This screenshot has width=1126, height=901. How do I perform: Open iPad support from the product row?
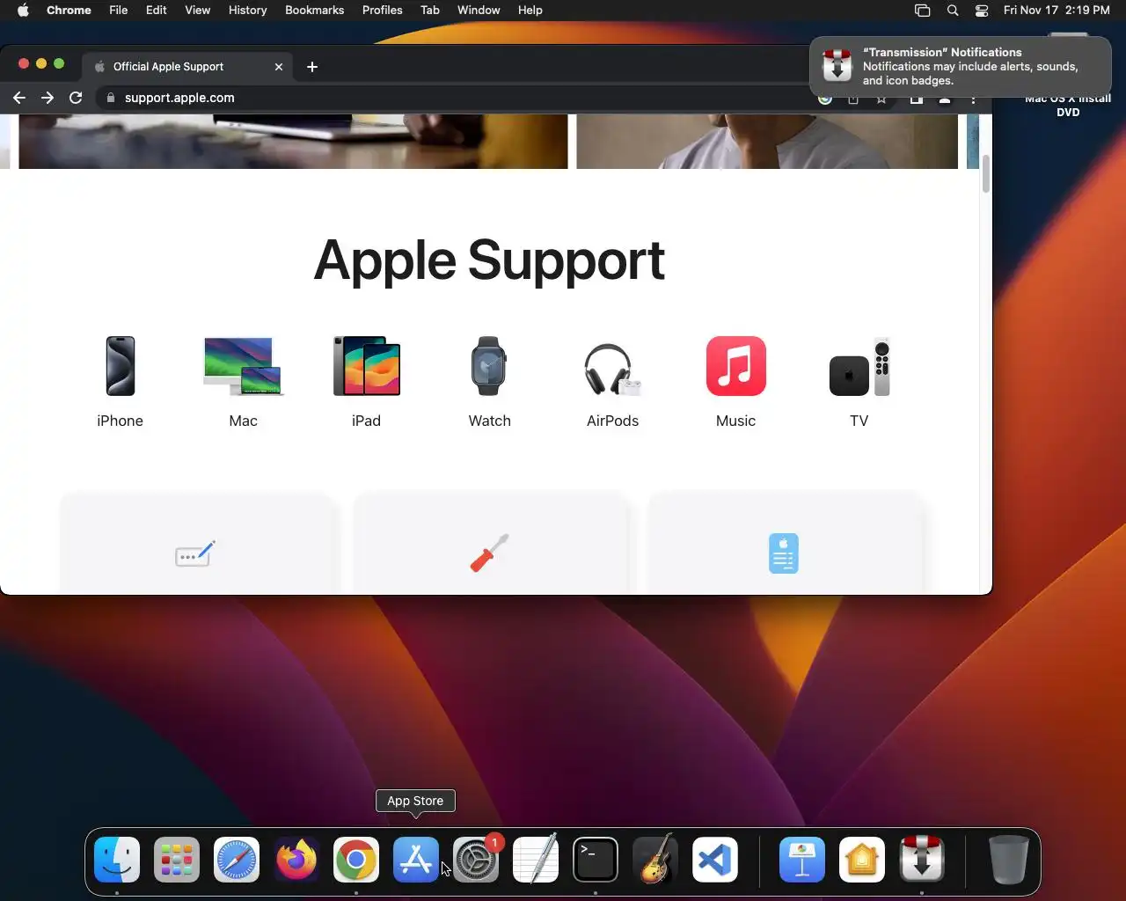(367, 382)
